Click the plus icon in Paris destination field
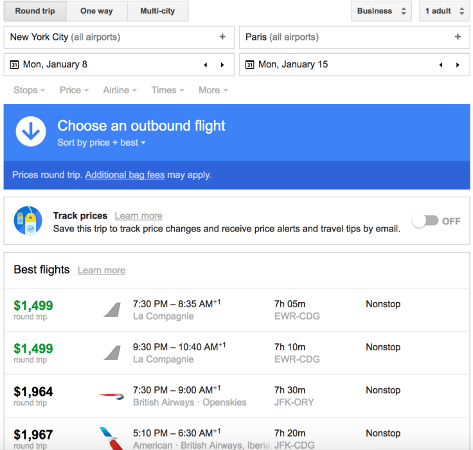Viewport: 473px width, 450px height. [x=458, y=37]
